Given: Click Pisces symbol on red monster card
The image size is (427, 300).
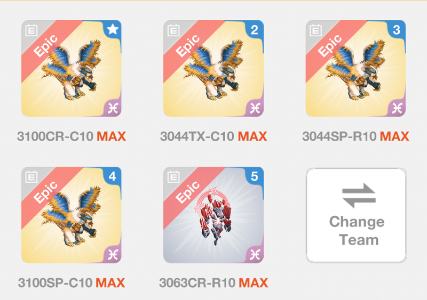Looking at the screenshot, I should point(255,255).
